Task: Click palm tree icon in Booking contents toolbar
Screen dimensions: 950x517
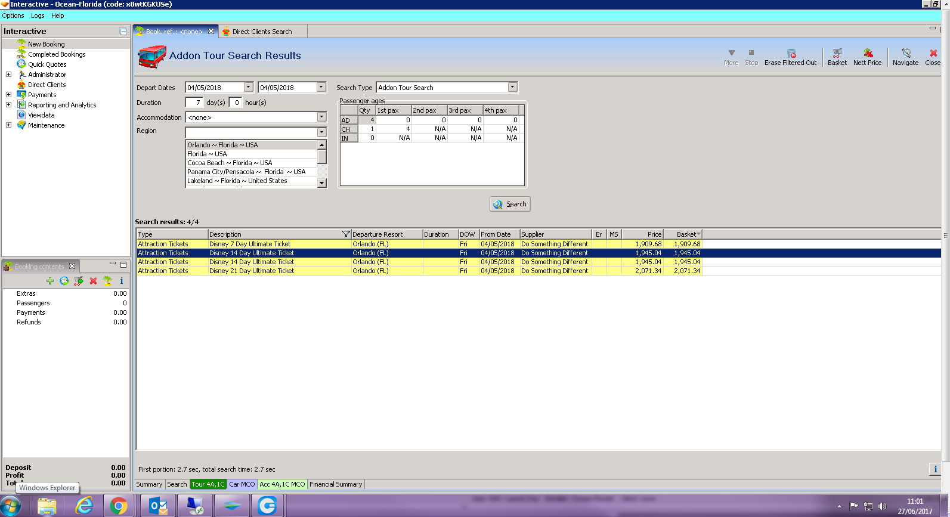Action: pos(107,281)
